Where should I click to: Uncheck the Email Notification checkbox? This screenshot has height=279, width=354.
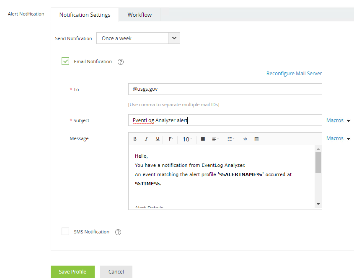[65, 61]
